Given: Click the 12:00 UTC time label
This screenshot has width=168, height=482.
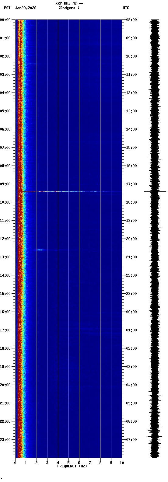Looking at the screenshot, I should pyautogui.click(x=131, y=93).
